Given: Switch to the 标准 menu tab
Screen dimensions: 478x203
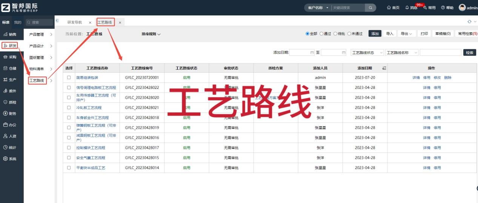Looking at the screenshot, I should [x=6, y=22].
